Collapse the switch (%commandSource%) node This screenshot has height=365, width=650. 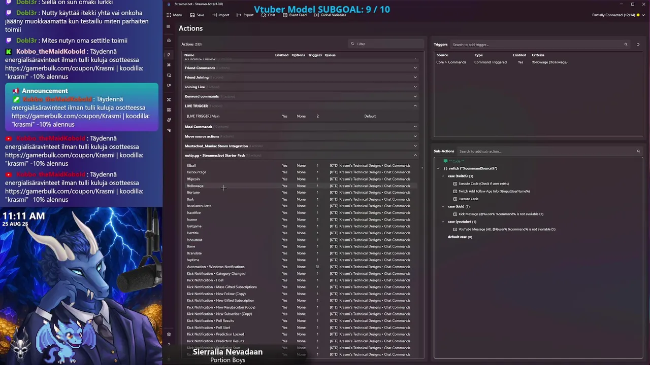438,168
